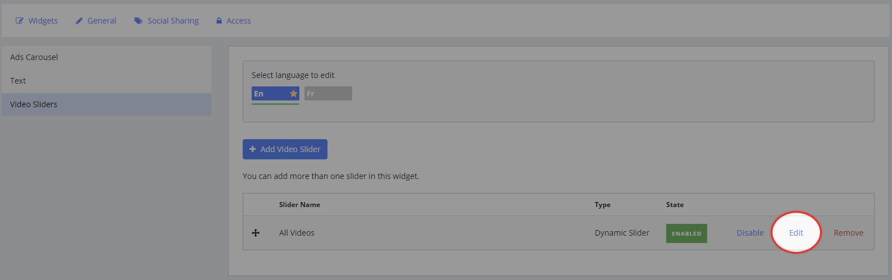The width and height of the screenshot is (892, 280).
Task: Edit the All Videos slider
Action: [796, 233]
